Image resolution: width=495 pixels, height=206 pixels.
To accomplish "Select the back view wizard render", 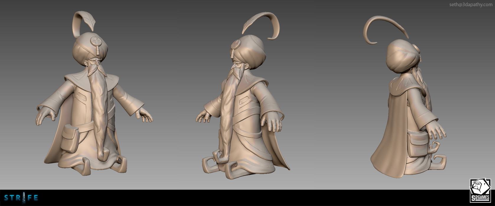I will point(407,103).
